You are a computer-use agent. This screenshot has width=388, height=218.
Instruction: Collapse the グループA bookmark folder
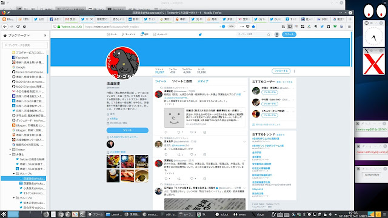click(x=13, y=174)
